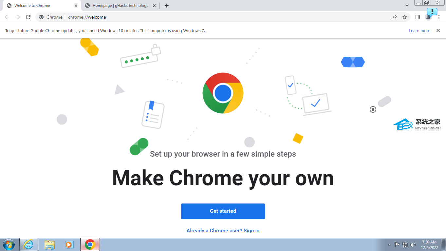Open a new tab with the plus button
The width and height of the screenshot is (446, 251).
(x=167, y=6)
